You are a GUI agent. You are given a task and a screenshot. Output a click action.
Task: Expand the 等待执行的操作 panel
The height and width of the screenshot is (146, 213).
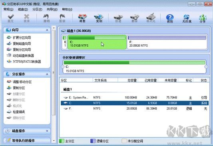click(x=27, y=140)
